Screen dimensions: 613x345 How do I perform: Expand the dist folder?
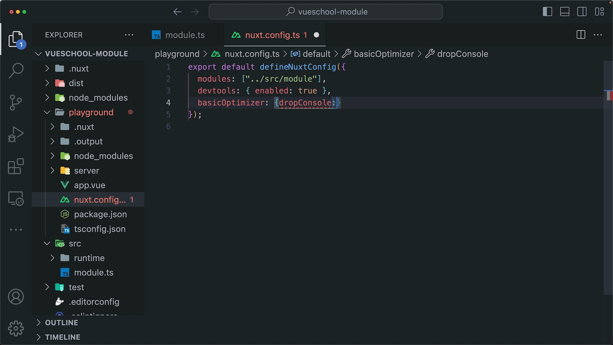pyautogui.click(x=88, y=83)
